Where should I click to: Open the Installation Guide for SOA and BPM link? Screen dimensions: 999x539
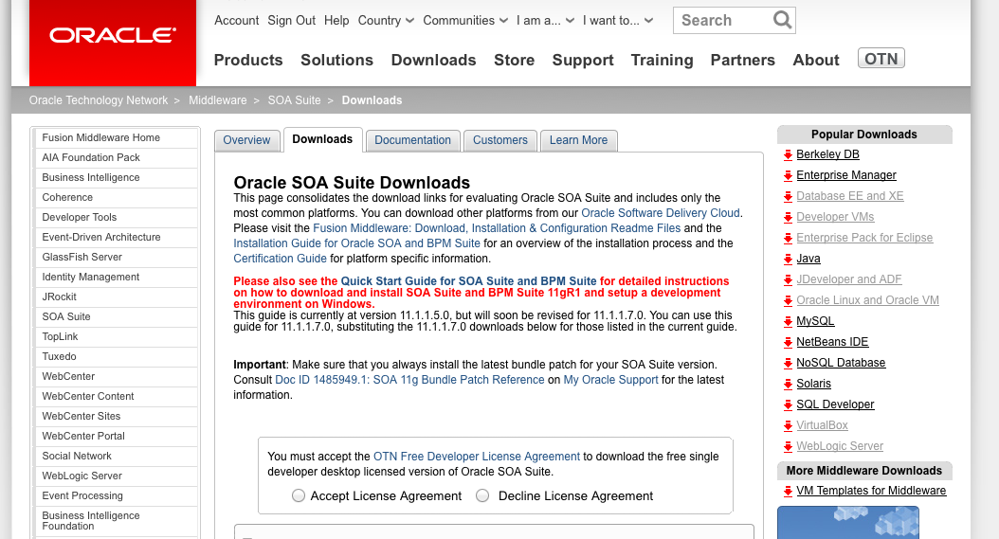click(x=356, y=243)
